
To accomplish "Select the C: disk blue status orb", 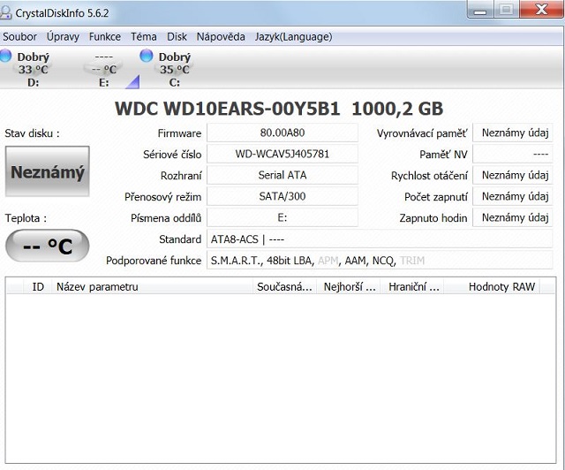I will coord(147,57).
